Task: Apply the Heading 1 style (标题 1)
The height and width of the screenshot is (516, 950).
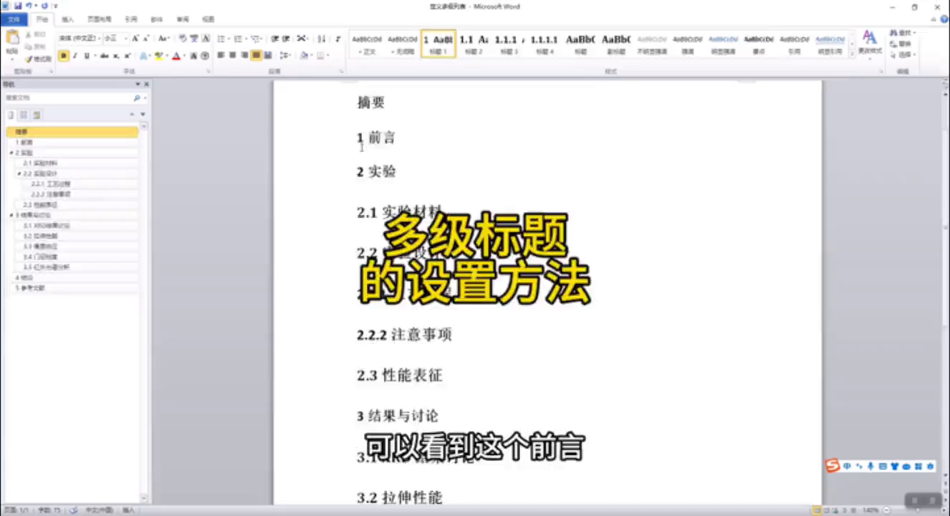Action: (x=438, y=44)
